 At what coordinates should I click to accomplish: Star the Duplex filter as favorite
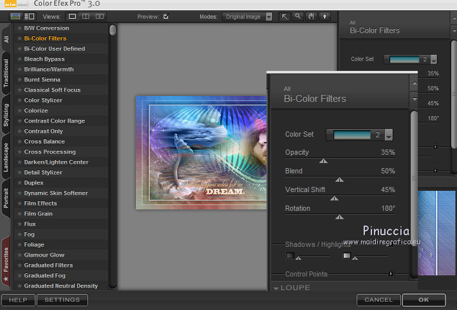click(19, 183)
